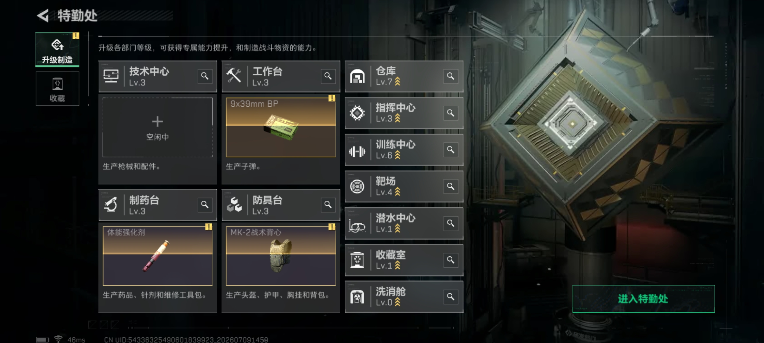764x343 pixels.
Task: Open the 9x39mm BP ammo item
Action: 281,127
